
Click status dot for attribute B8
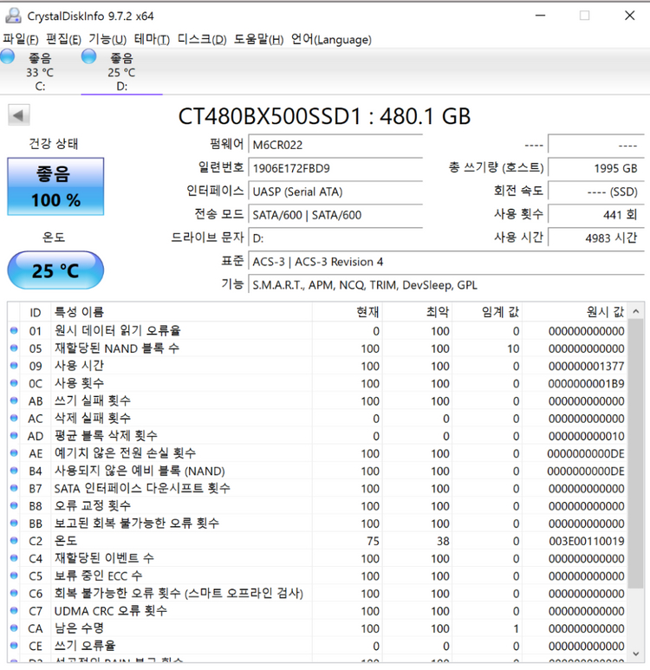[x=14, y=505]
